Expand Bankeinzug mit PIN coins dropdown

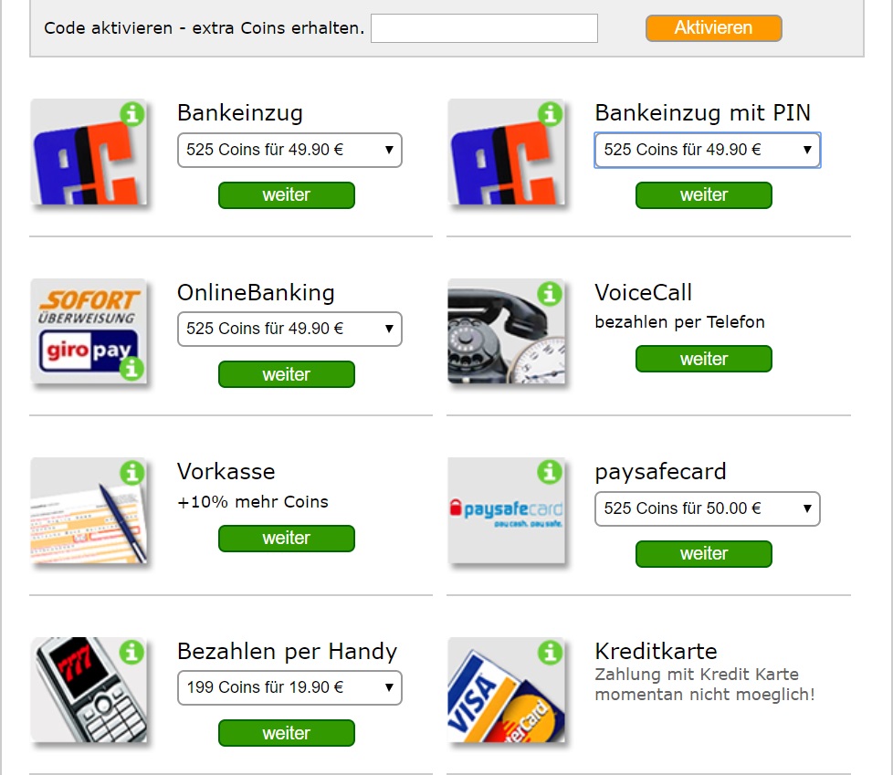[708, 150]
